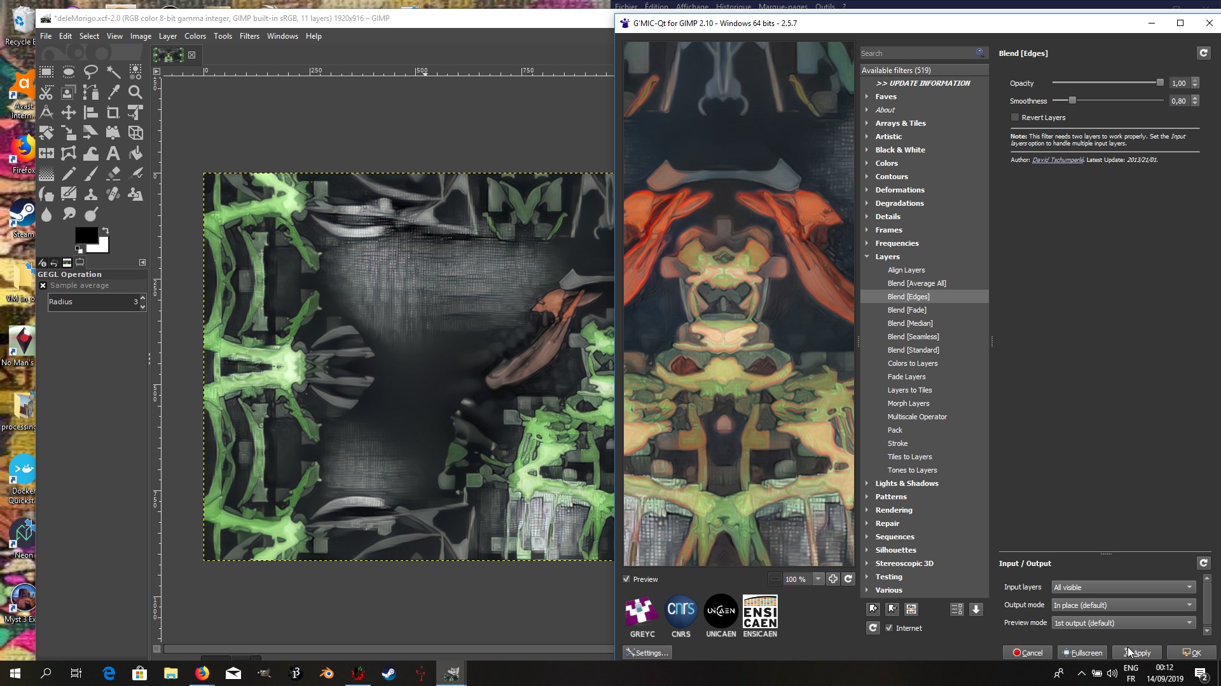The width and height of the screenshot is (1221, 686).
Task: Select the Heal bandage tool
Action: [113, 194]
